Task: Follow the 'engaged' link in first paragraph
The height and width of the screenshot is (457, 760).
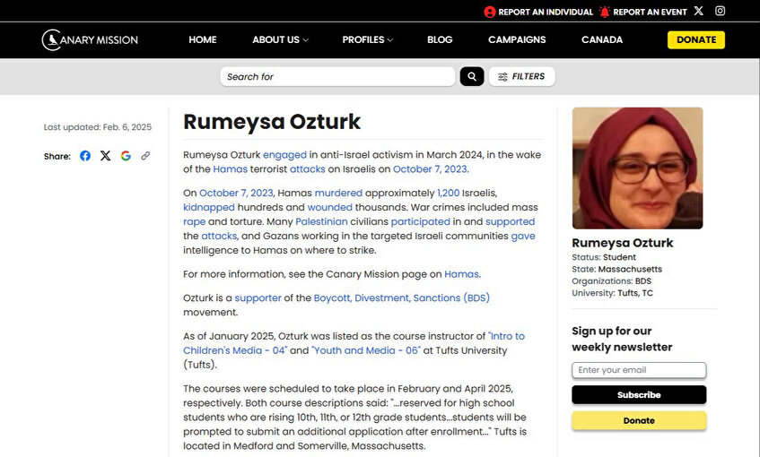Action: [x=284, y=155]
